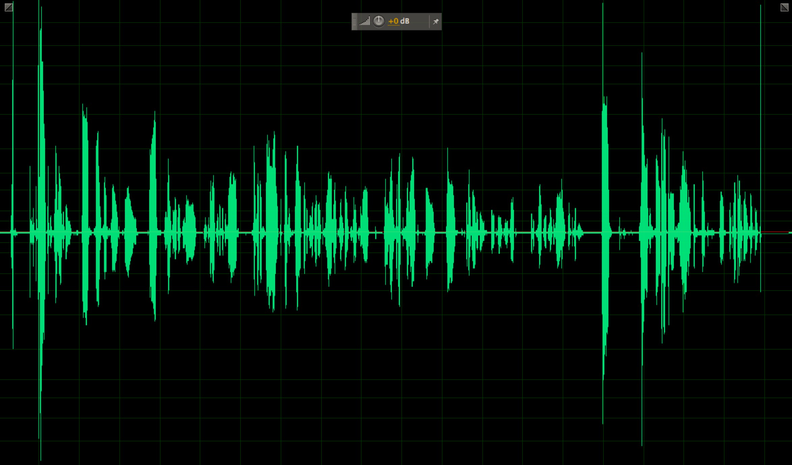Enable persistent HUD display via pin control
The height and width of the screenshot is (465, 792).
(x=436, y=21)
